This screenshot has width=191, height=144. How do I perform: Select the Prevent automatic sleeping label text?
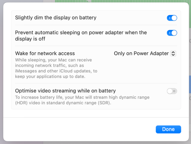[81, 36]
